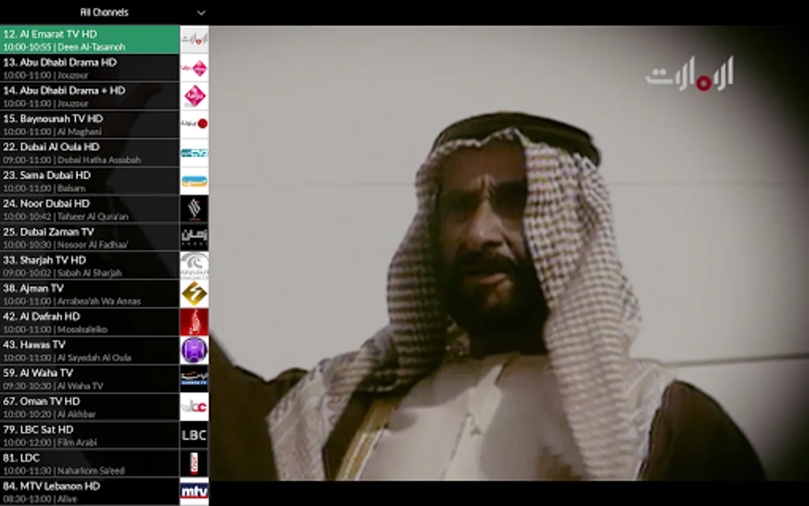The height and width of the screenshot is (506, 809).
Task: Tune to 22. Dubai Al Oula HD
Action: pos(90,152)
